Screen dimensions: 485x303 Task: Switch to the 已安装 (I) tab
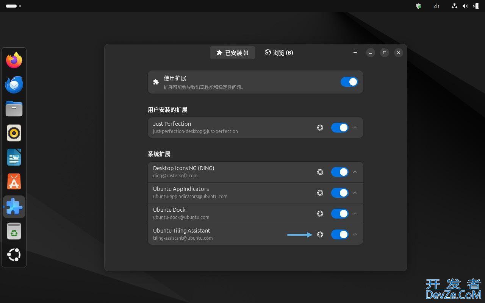click(233, 53)
